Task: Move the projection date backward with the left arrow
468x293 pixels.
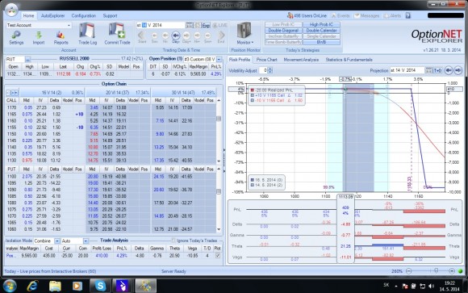Action: coord(449,70)
